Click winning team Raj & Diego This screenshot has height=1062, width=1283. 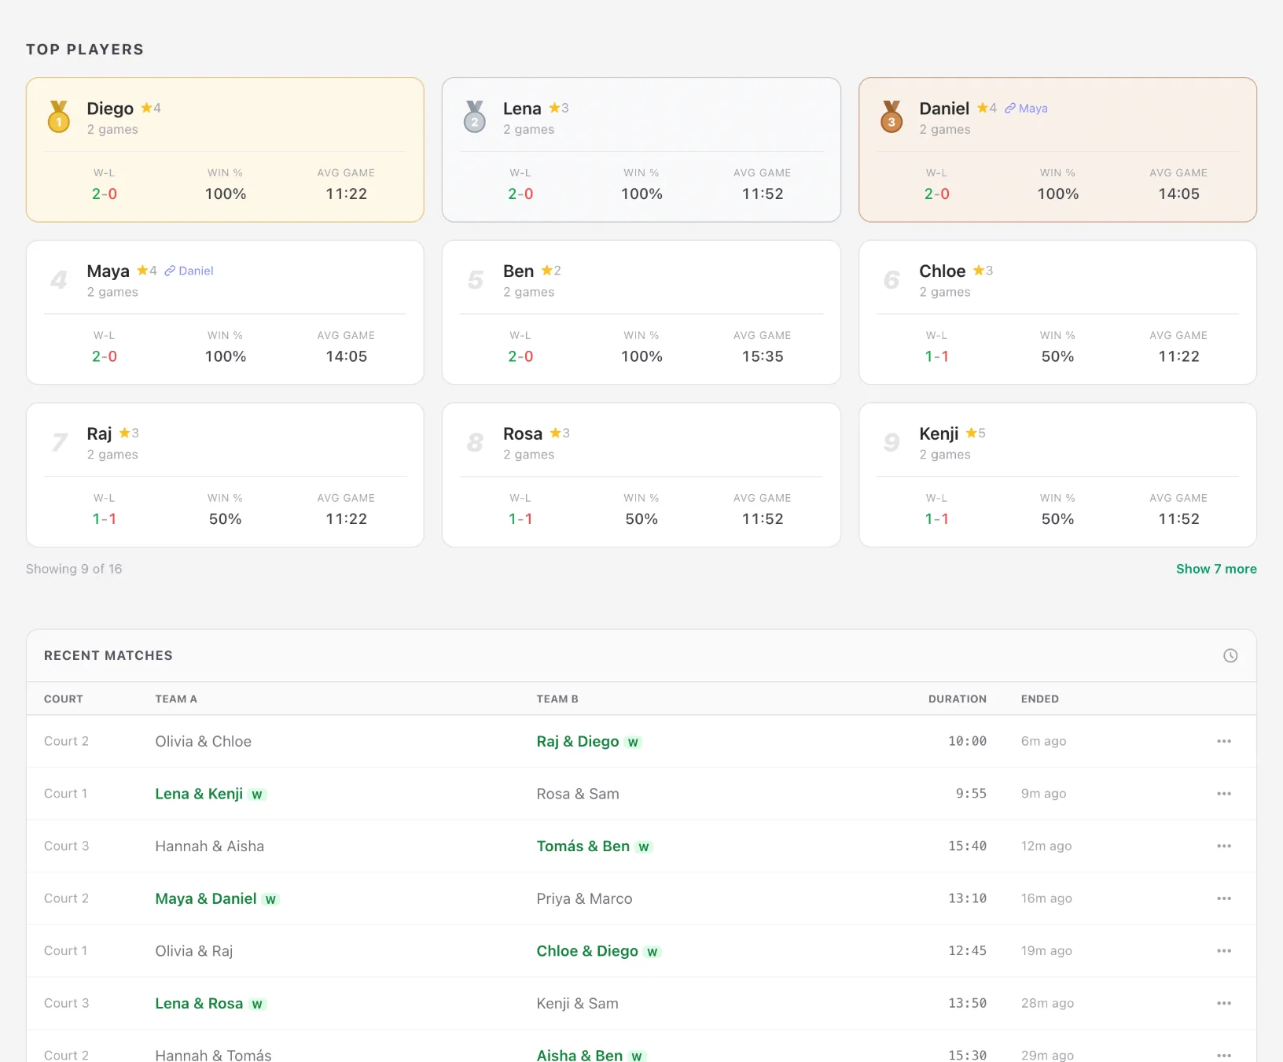(578, 741)
